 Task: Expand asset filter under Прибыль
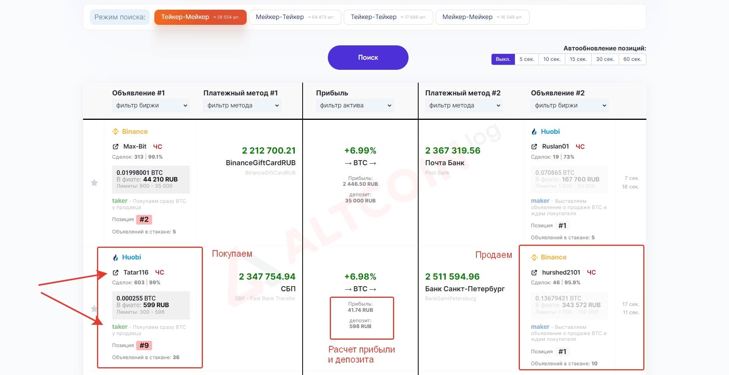click(355, 105)
